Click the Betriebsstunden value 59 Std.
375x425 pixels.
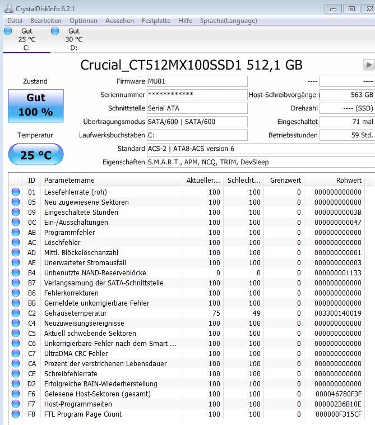pos(348,135)
